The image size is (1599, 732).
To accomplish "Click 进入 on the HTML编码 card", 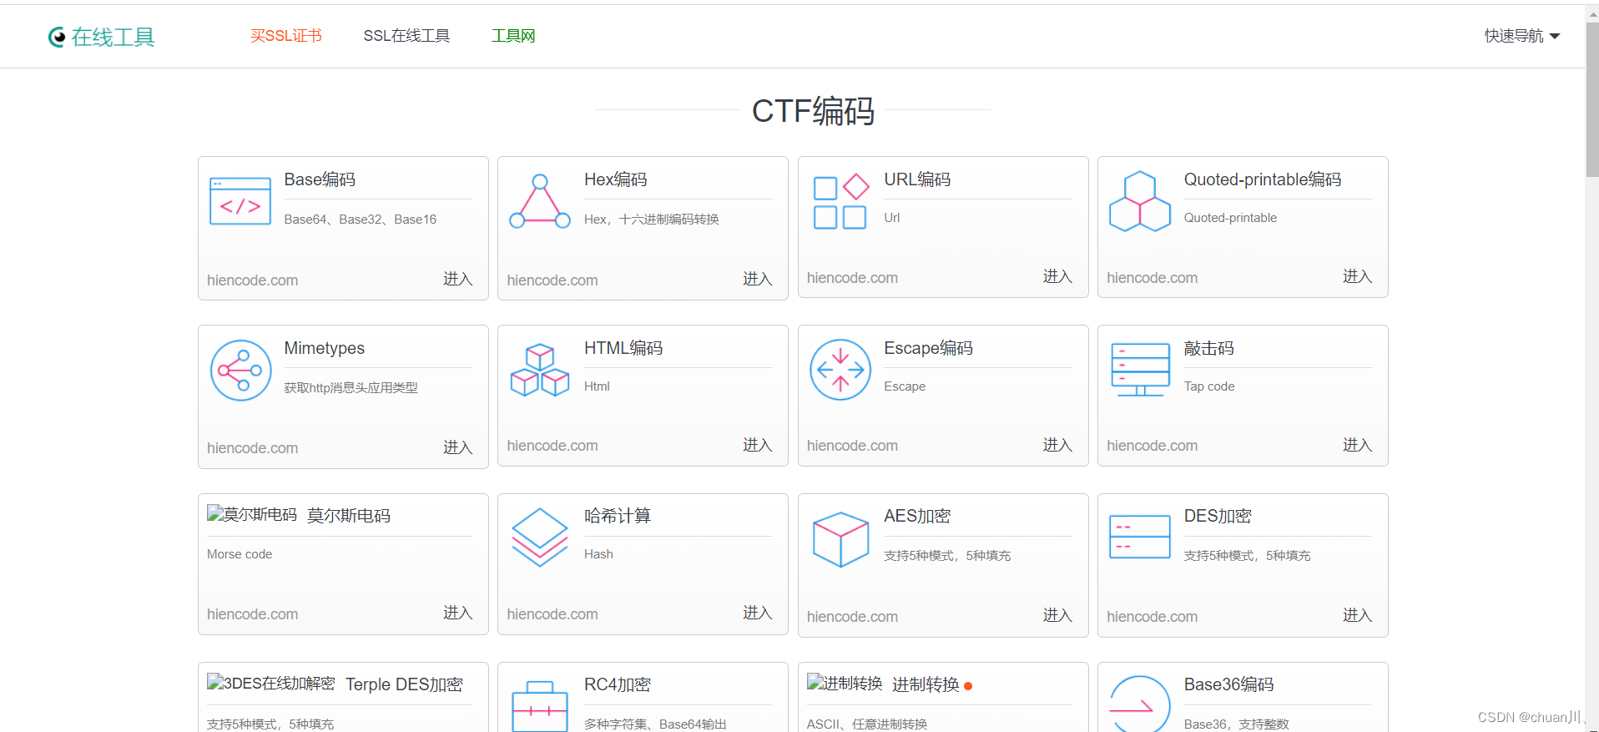I will [757, 445].
